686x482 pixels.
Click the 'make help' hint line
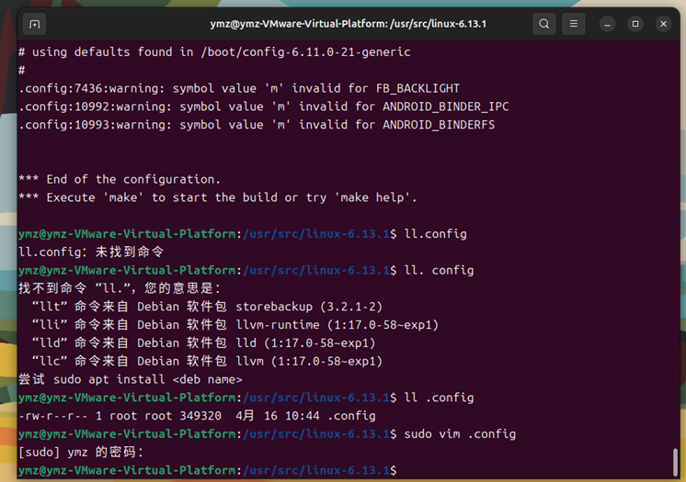218,197
